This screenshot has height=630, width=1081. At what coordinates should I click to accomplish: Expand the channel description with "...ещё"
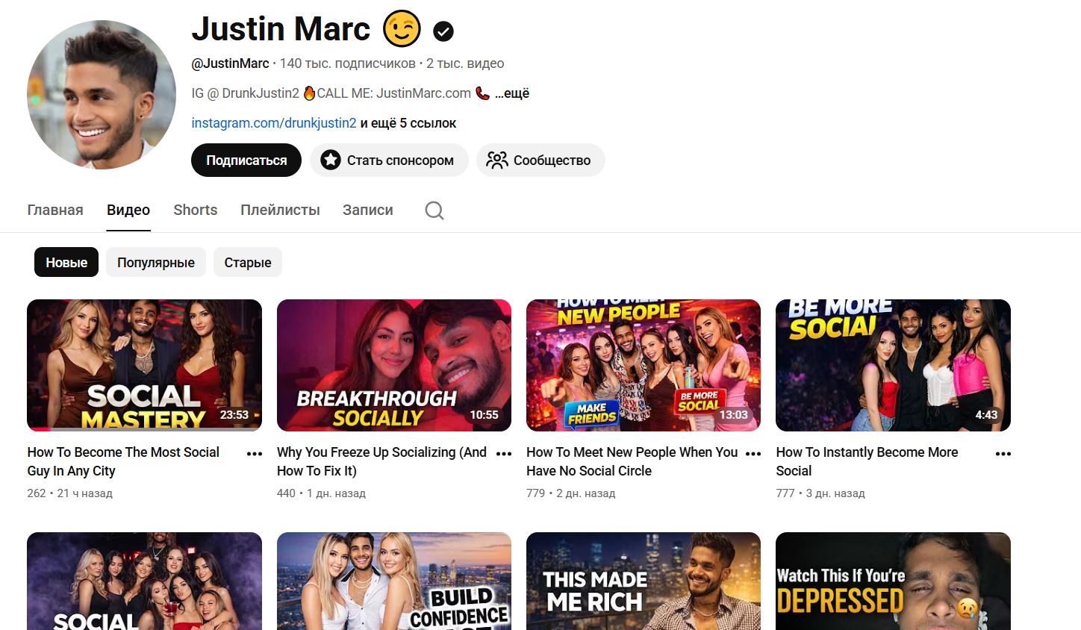click(512, 93)
